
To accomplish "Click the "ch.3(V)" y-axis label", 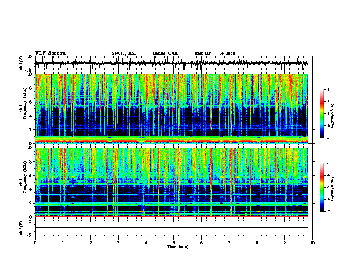I will click(x=21, y=228).
